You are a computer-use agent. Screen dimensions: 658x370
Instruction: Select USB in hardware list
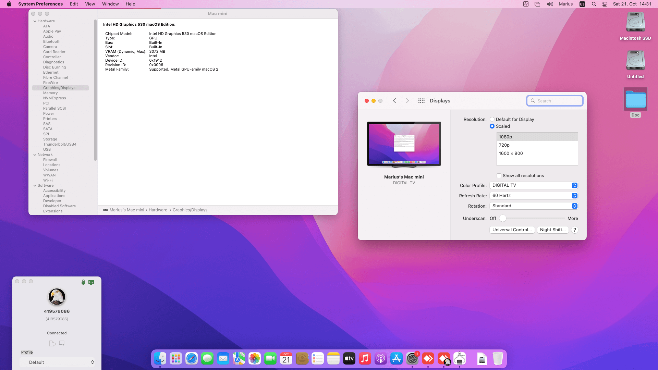pos(47,149)
